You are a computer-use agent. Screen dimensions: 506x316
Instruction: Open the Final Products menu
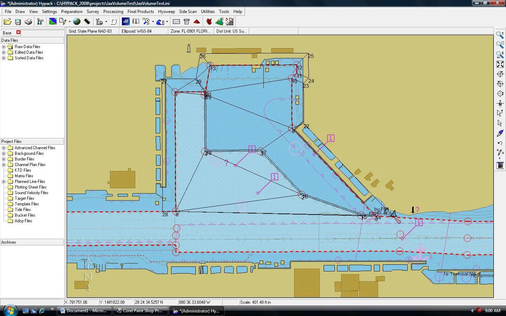pyautogui.click(x=141, y=12)
